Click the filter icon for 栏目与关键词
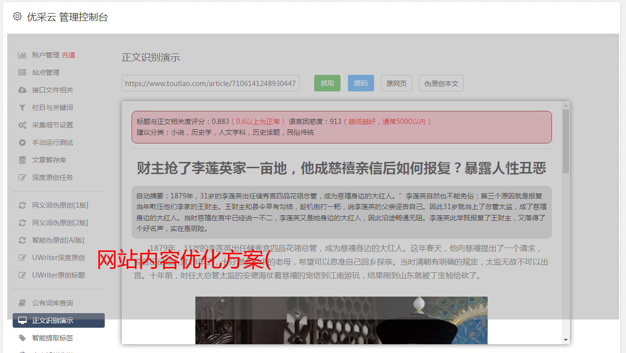 pyautogui.click(x=22, y=107)
